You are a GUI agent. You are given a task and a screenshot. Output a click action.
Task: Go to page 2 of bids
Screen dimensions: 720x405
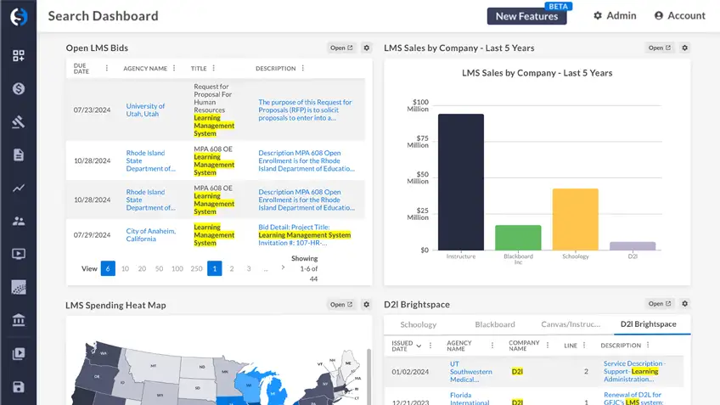[231, 268]
